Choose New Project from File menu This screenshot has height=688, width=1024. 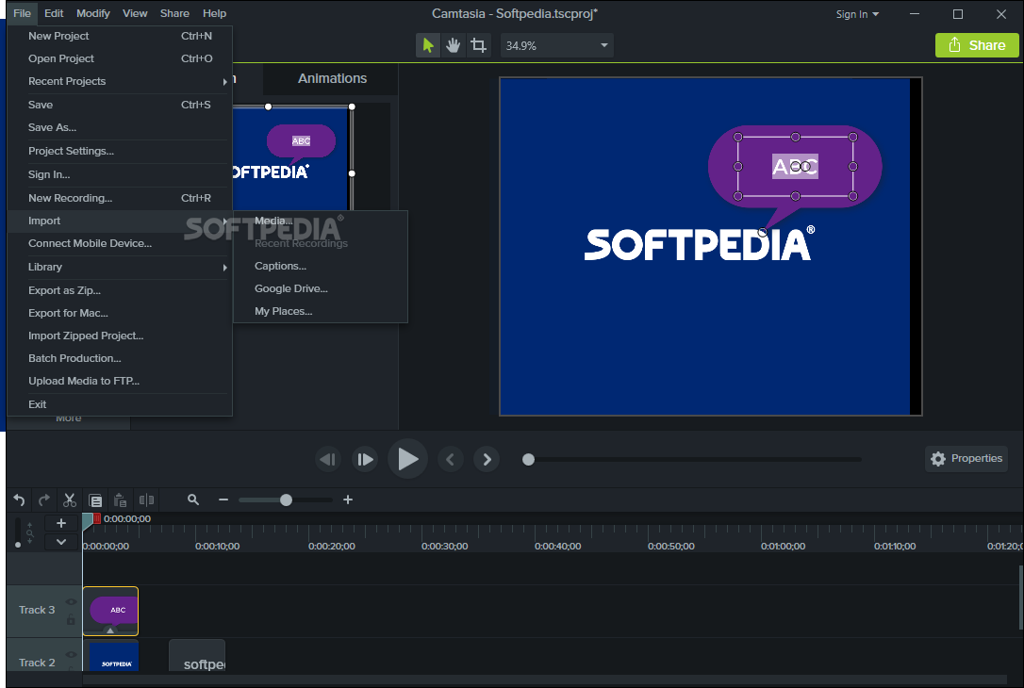point(120,36)
